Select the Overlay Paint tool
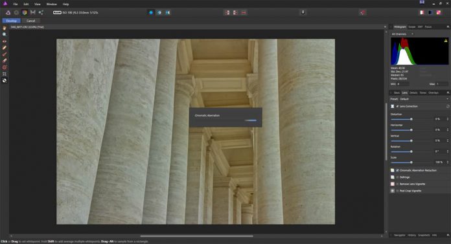Screen dimensions: 451x244 tap(5, 54)
